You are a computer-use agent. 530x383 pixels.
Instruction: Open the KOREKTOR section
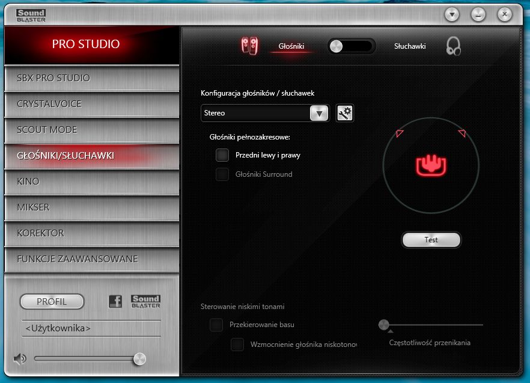[x=91, y=233]
